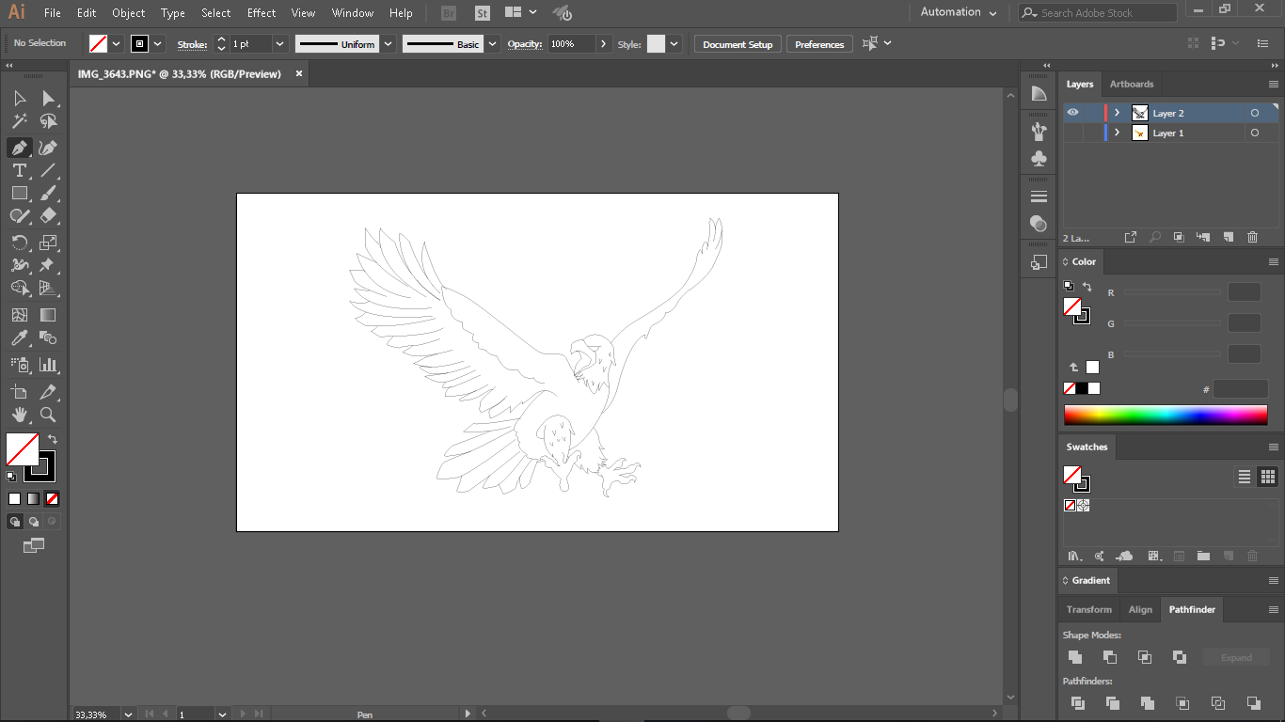Toggle visibility box of Layer 1
Viewport: 1285px width, 722px height.
coord(1072,133)
